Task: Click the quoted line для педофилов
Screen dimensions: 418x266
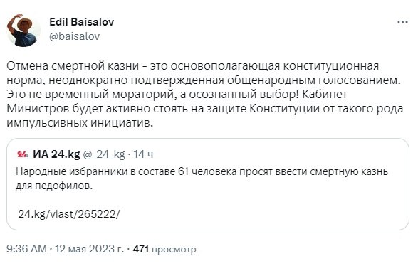Action: pos(54,186)
